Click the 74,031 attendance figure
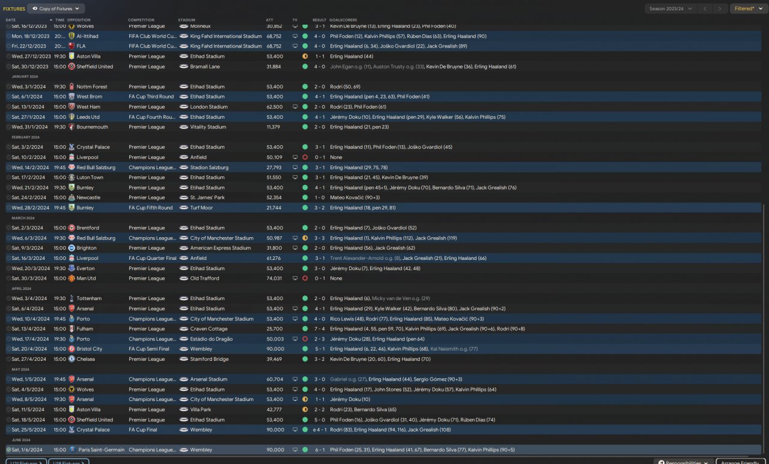This screenshot has height=464, width=769. pyautogui.click(x=274, y=279)
